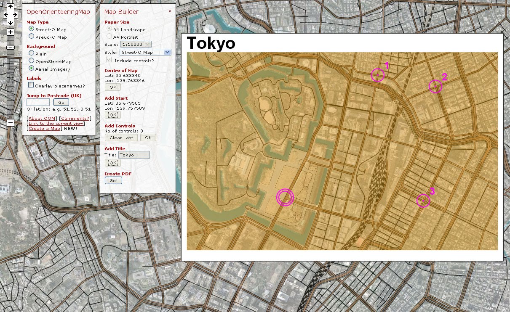Select control marker 1 on map
Screen dimensions: 510x312
coord(378,75)
